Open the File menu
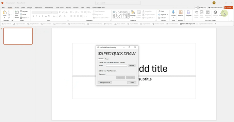This screenshot has width=234, height=122. coord(3,7)
